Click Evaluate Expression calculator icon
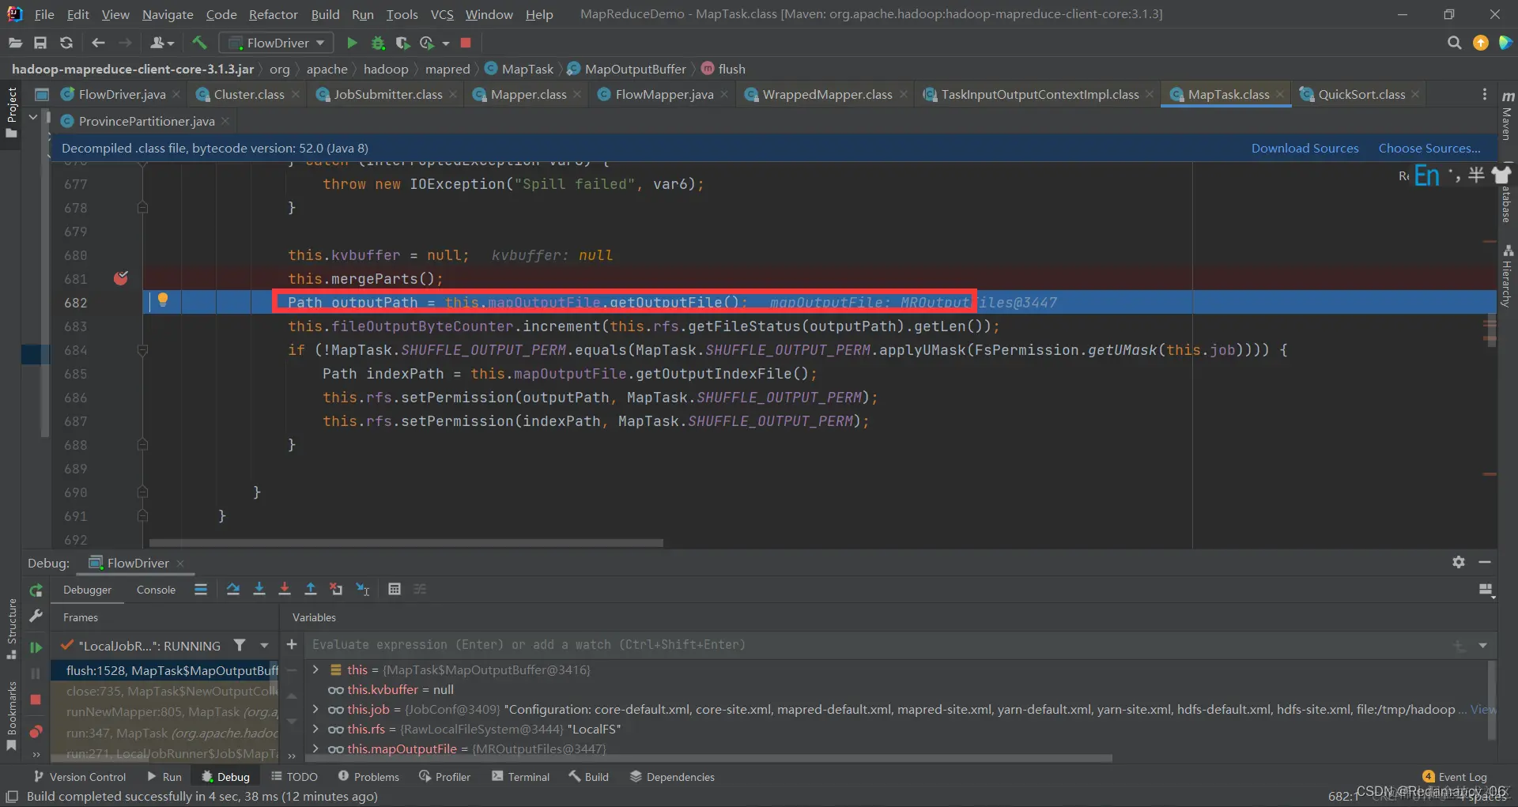Viewport: 1518px width, 807px height. pos(395,589)
